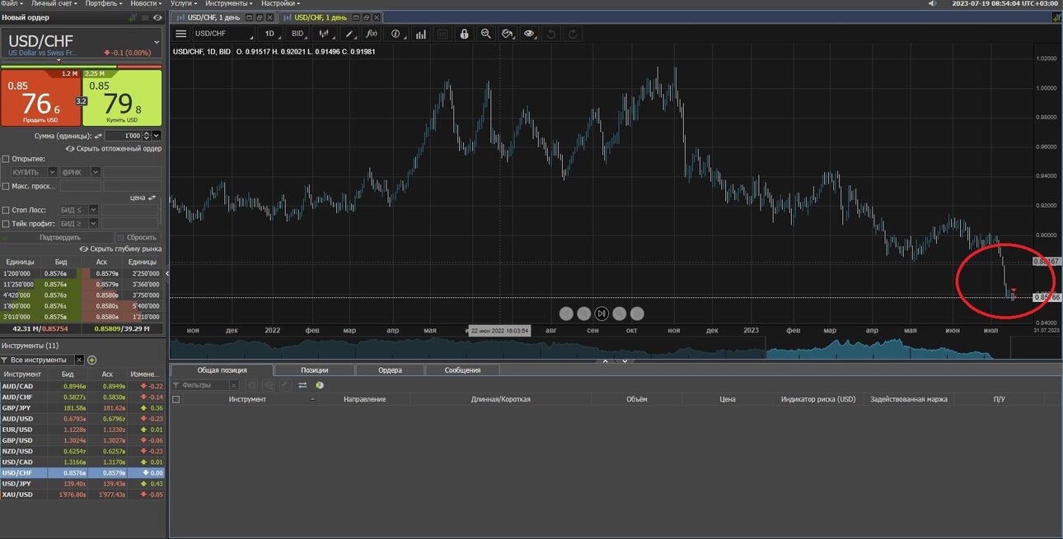Click the bar volume chart icon
Viewport: 1063px width, 539px height.
pos(421,34)
